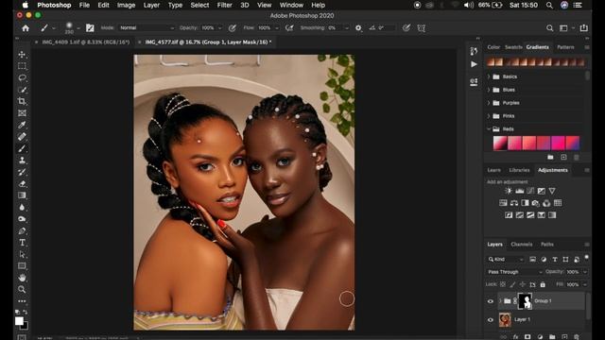The width and height of the screenshot is (605, 340).
Task: Create new gradient button
Action: coord(563,158)
